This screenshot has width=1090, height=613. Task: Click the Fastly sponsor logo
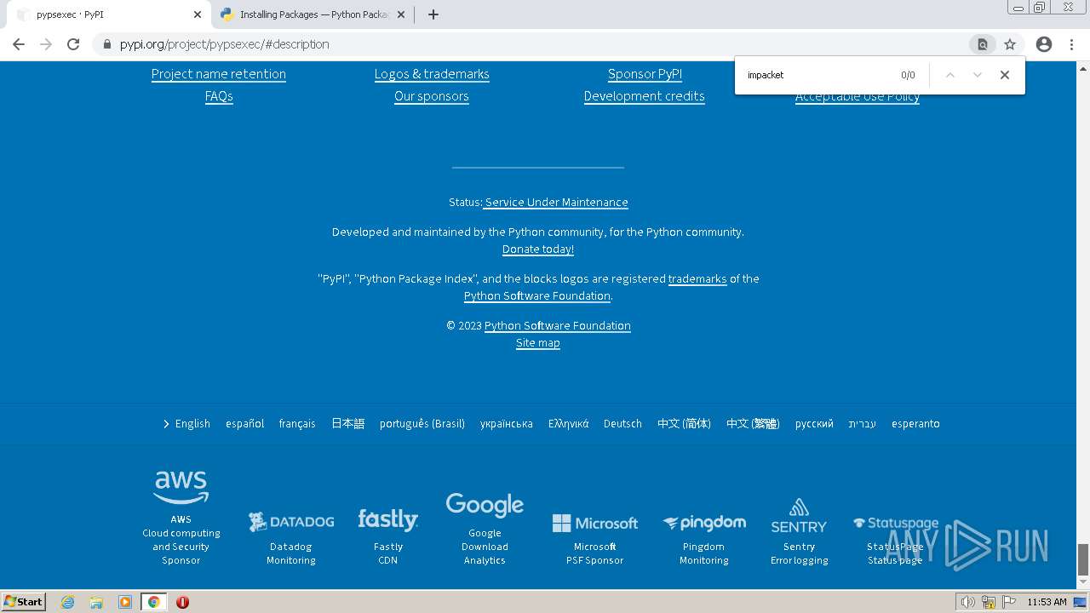pos(388,520)
